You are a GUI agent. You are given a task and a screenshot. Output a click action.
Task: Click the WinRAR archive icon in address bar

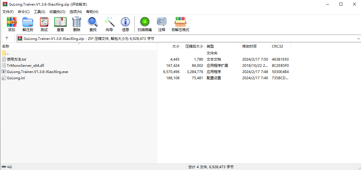(20, 38)
